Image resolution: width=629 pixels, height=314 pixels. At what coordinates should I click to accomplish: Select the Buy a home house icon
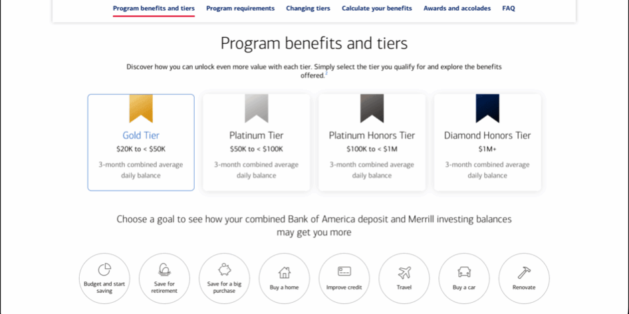click(284, 272)
